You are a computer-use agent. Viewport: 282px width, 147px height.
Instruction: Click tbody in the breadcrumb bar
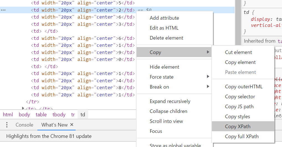coord(59,115)
